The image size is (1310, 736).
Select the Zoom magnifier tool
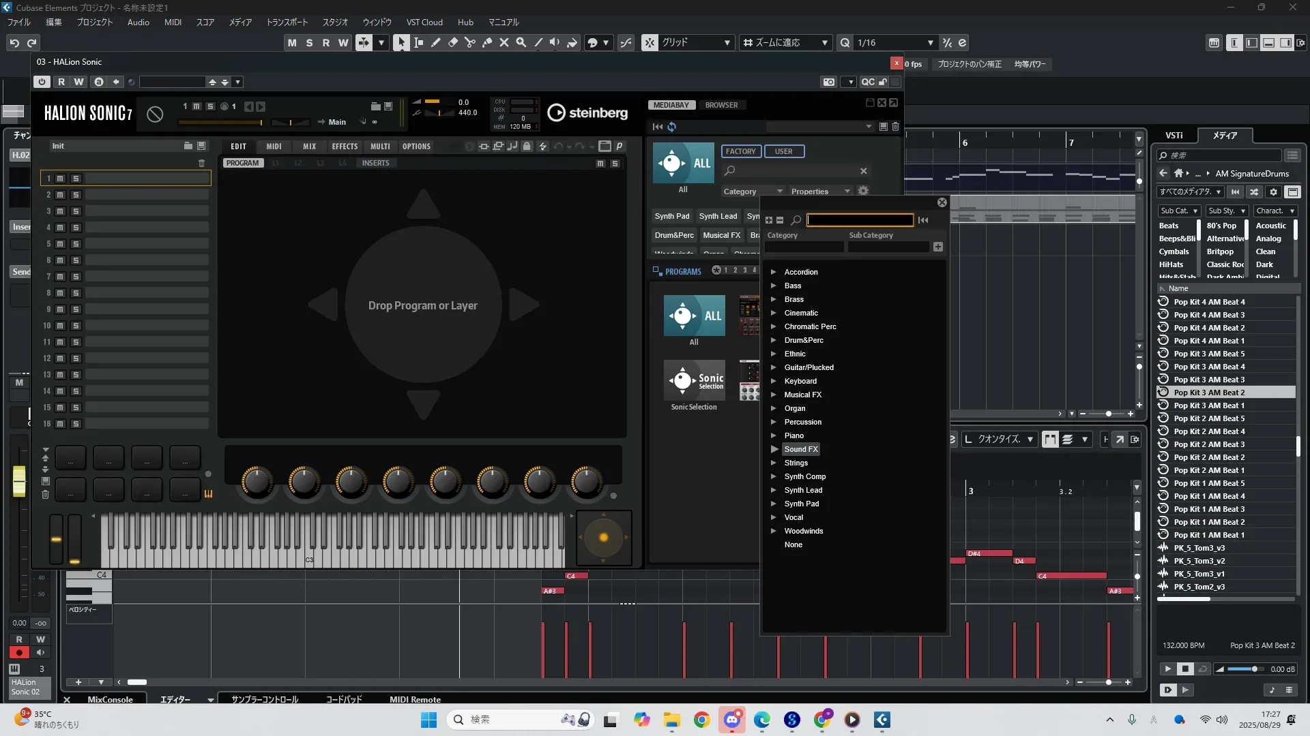(521, 42)
